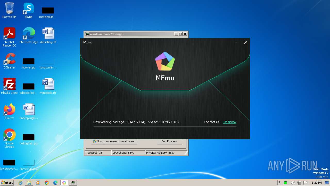Click End Process in Task Manager

[169, 141]
